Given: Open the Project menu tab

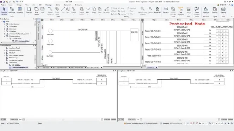Looking at the screenshot, I should (3, 5).
